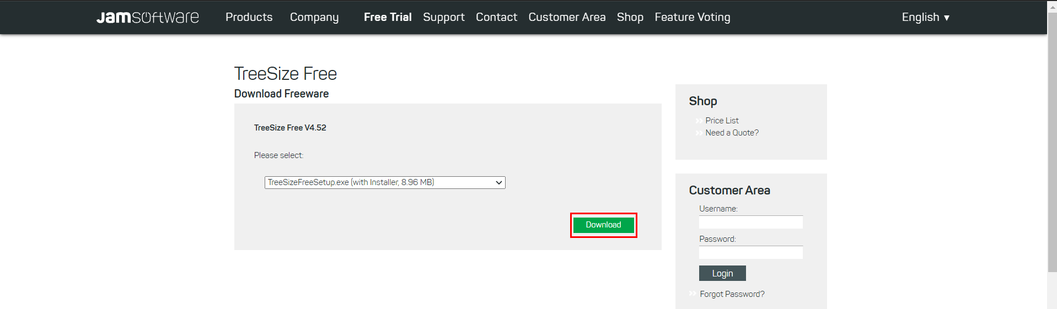
Task: Open the Contact page
Action: click(x=496, y=17)
